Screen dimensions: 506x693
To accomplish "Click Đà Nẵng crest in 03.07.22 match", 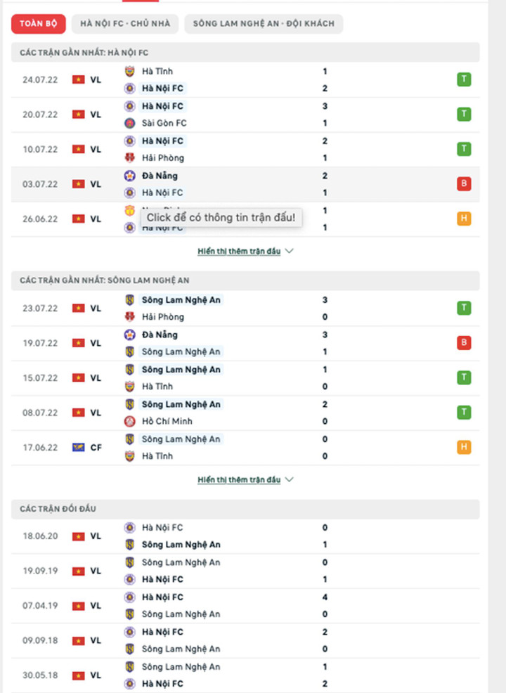I will (x=129, y=176).
